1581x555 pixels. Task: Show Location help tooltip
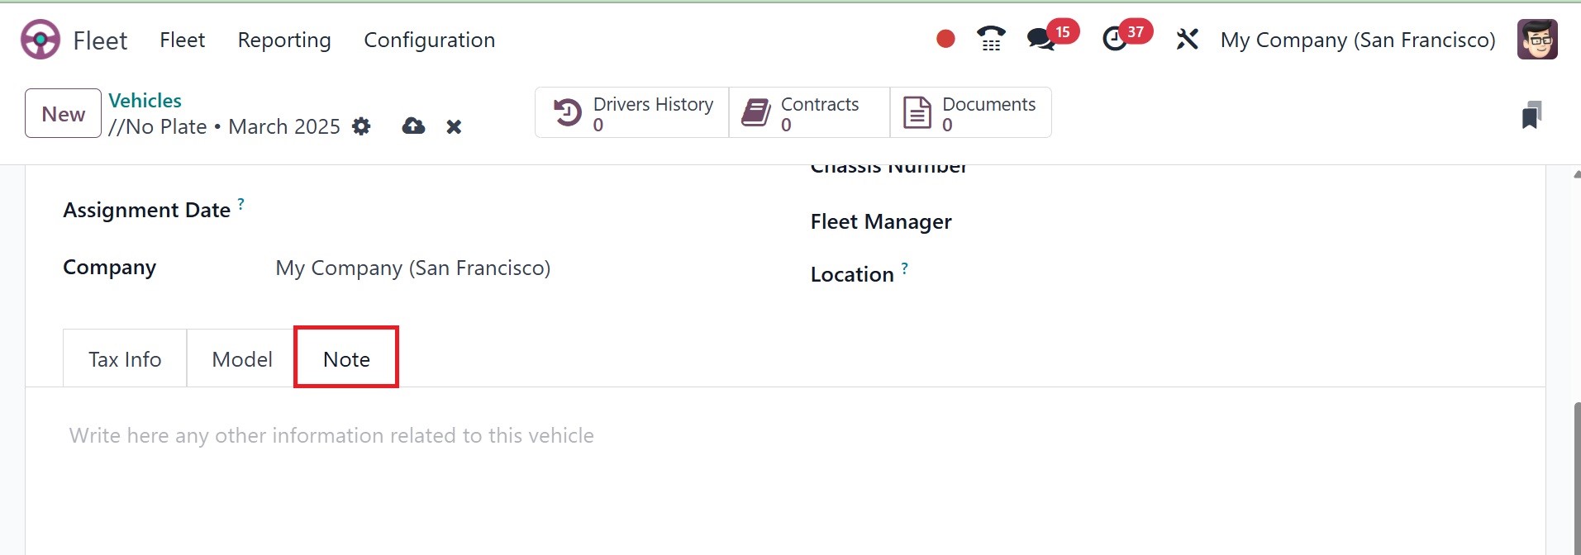tap(904, 268)
